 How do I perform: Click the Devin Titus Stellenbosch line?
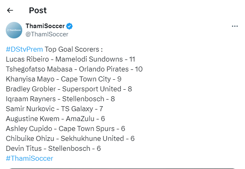point(53,148)
